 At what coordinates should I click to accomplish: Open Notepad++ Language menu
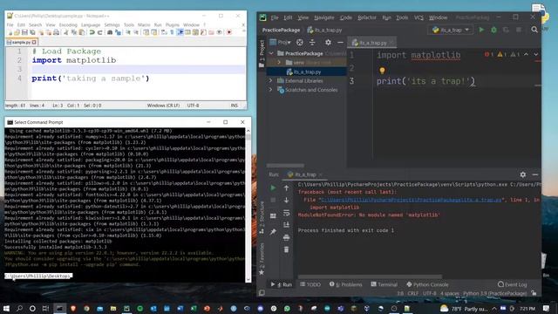click(91, 25)
